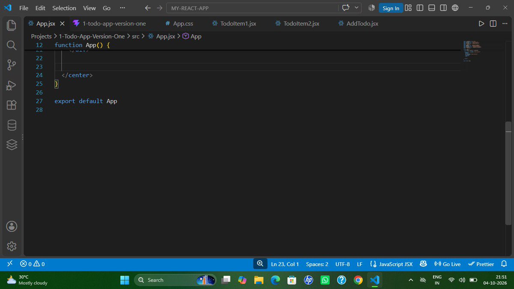
Task: Go forward with the right arrow
Action: click(159, 8)
